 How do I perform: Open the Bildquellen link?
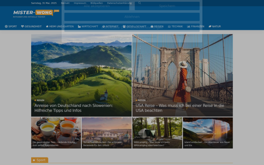[x=97, y=3]
